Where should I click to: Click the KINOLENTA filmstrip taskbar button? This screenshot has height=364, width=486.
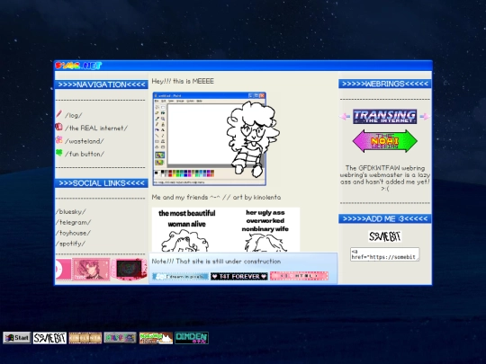click(x=85, y=338)
